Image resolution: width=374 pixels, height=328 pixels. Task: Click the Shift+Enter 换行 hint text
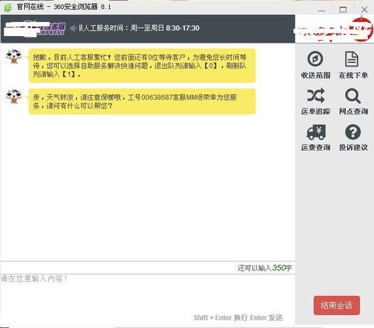click(x=220, y=317)
